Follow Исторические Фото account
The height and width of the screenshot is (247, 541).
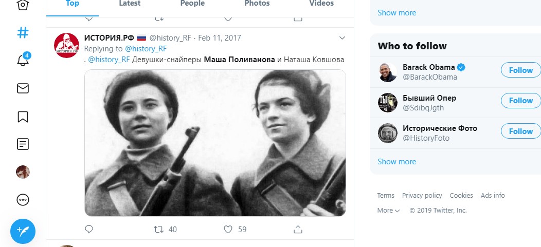click(x=520, y=131)
